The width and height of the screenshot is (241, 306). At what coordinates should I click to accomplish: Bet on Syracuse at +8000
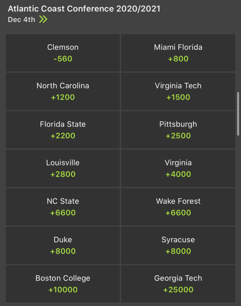coord(178,245)
